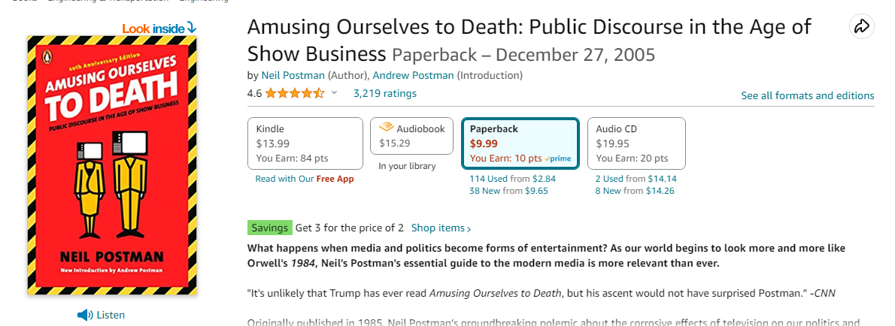Click the Audible logo on Audiobook
The image size is (895, 326).
[x=387, y=128]
